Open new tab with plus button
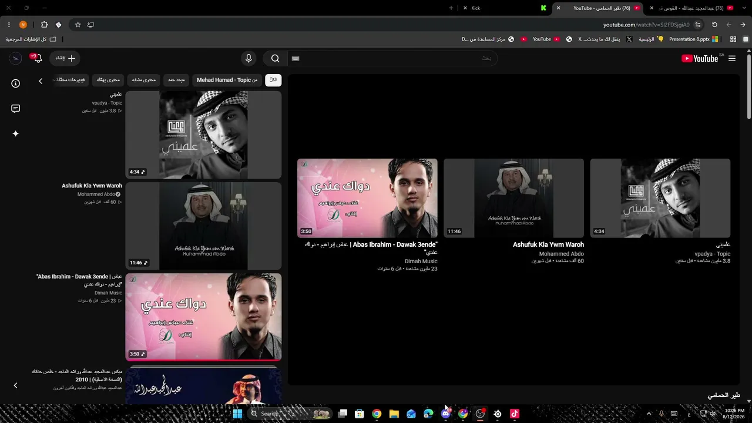This screenshot has width=752, height=423. point(451,8)
